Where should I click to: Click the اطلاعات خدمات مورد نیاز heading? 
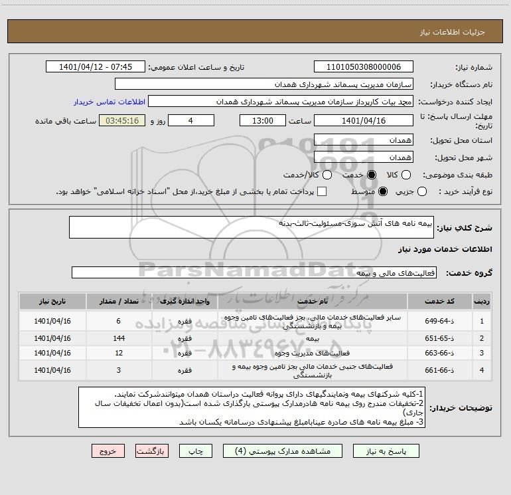point(445,249)
